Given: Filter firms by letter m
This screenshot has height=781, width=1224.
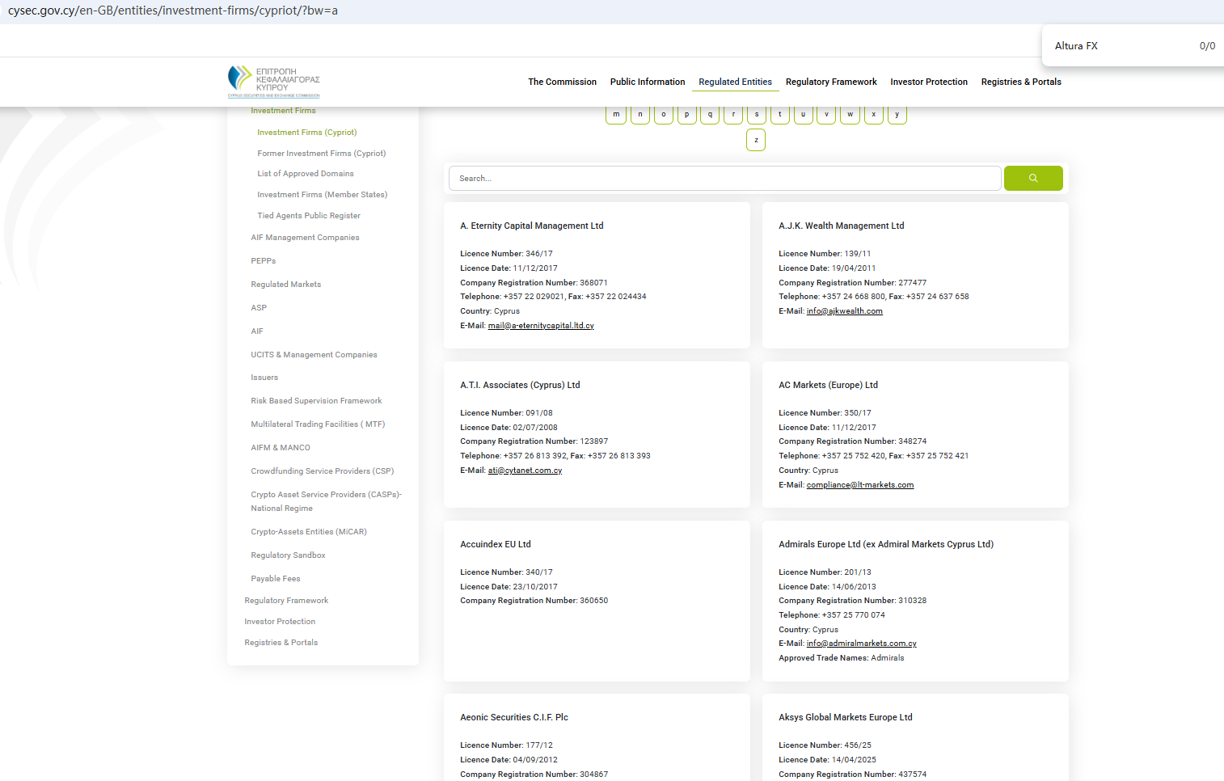Looking at the screenshot, I should pos(616,115).
